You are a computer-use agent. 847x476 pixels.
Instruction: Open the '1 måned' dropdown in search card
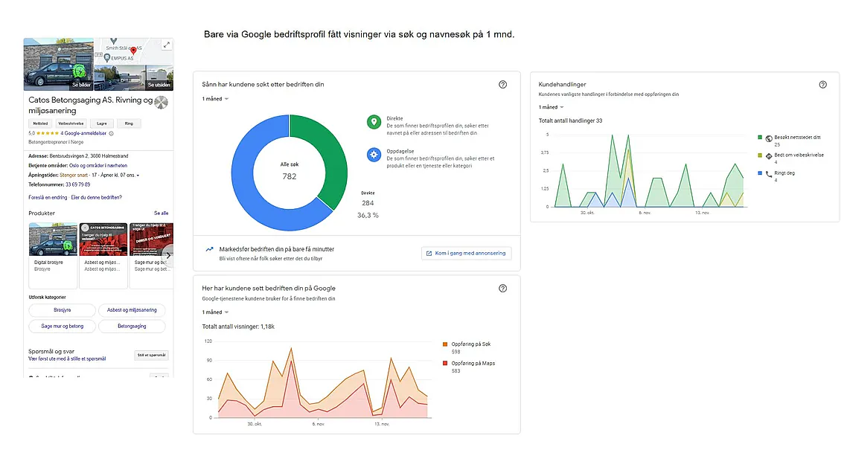point(215,99)
